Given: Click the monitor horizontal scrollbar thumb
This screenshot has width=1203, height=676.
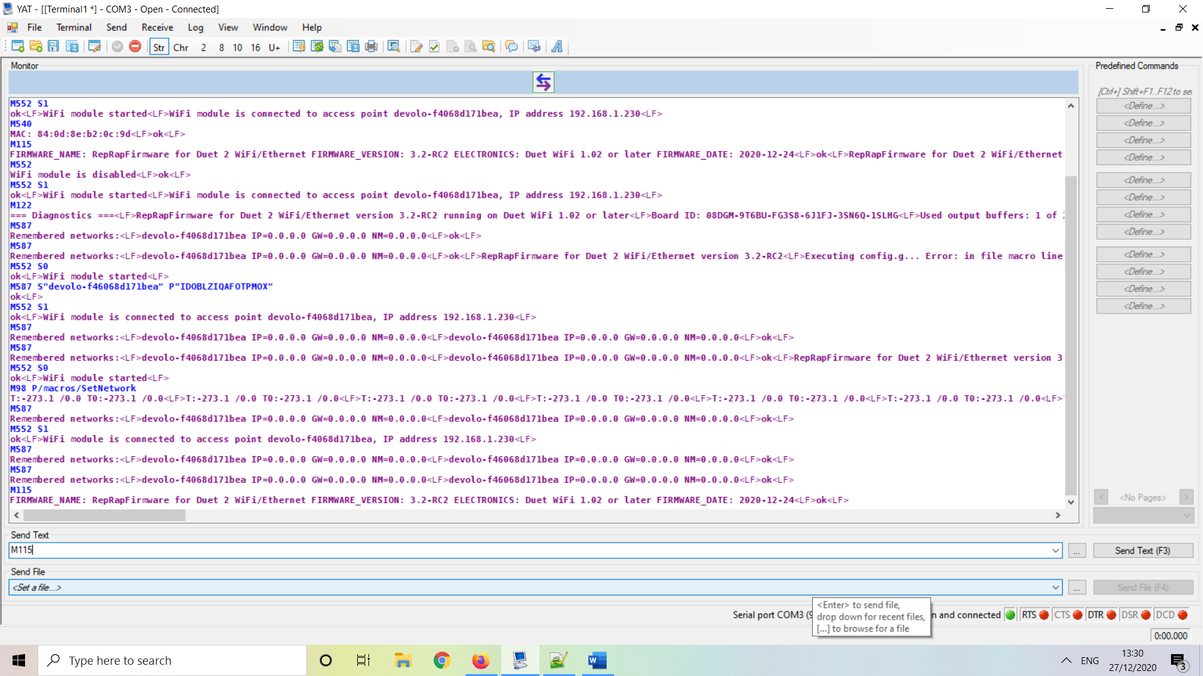Looking at the screenshot, I should point(104,515).
